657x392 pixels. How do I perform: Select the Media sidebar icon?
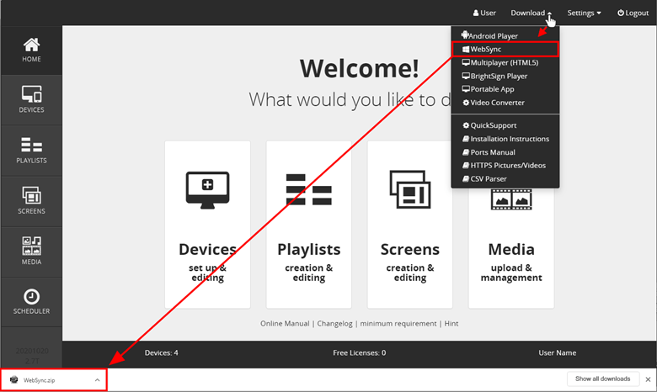(31, 251)
